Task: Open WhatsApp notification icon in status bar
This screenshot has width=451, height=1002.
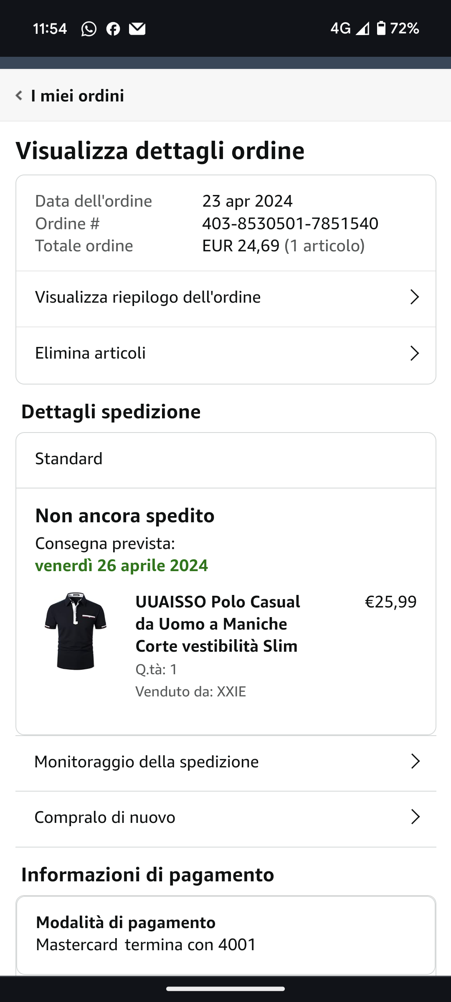Action: [89, 29]
